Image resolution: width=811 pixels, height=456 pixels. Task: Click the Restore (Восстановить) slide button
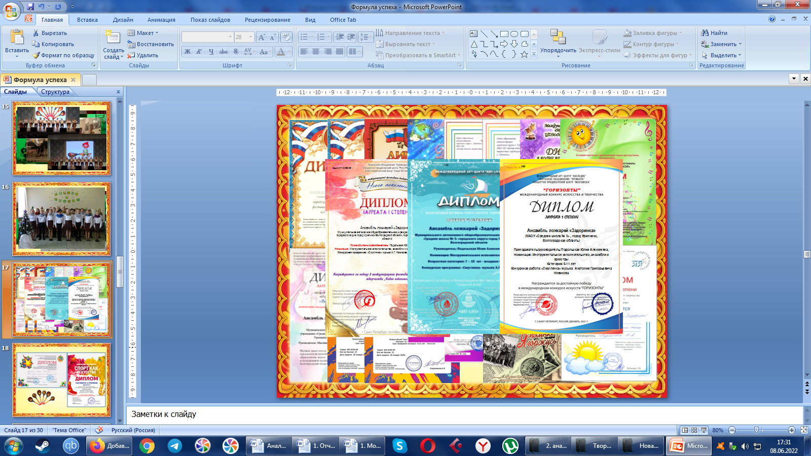pos(151,44)
